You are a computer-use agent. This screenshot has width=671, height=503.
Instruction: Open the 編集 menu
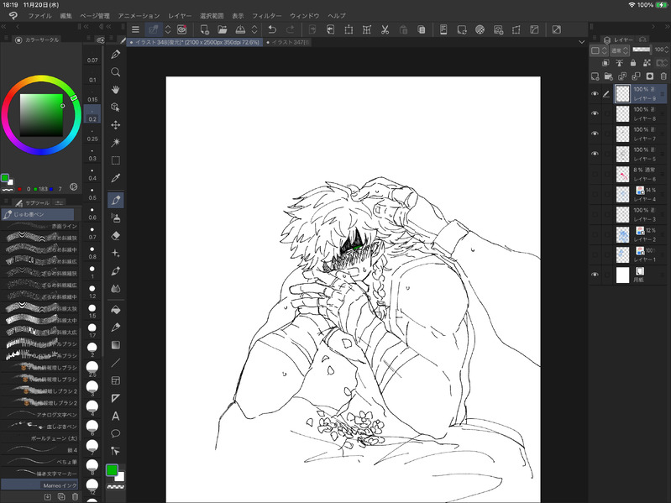tap(66, 16)
